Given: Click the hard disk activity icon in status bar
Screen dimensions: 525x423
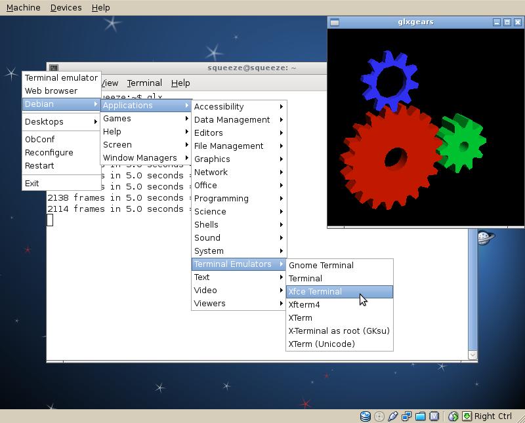Looking at the screenshot, I should pos(365,416).
